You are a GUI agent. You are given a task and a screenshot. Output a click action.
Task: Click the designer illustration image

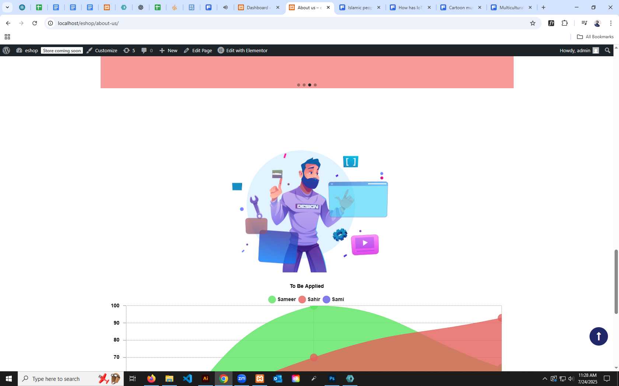tap(310, 211)
